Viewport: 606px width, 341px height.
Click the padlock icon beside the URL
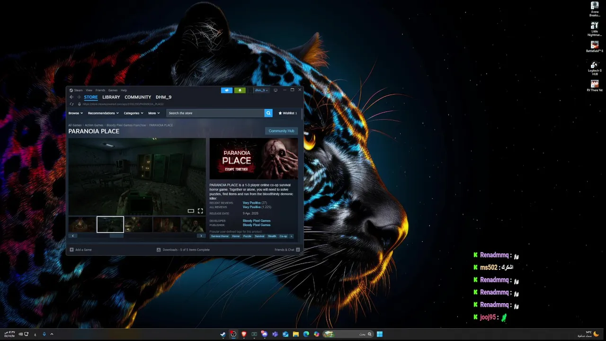79,104
